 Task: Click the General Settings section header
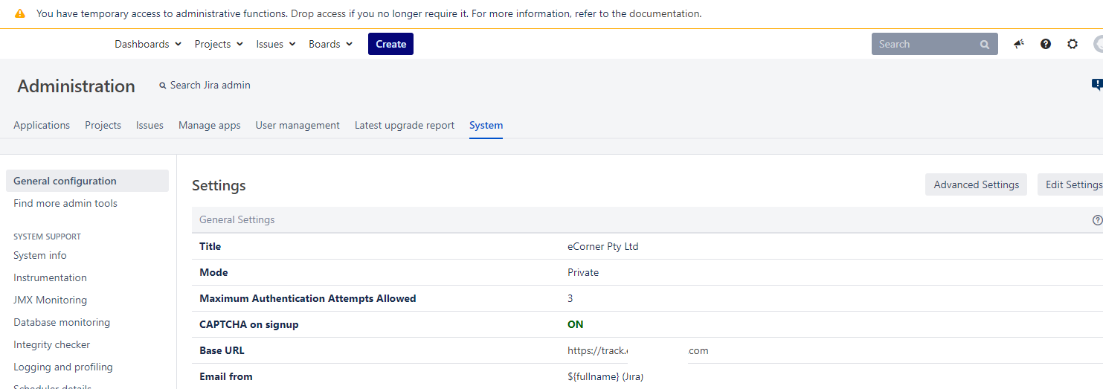pyautogui.click(x=647, y=219)
